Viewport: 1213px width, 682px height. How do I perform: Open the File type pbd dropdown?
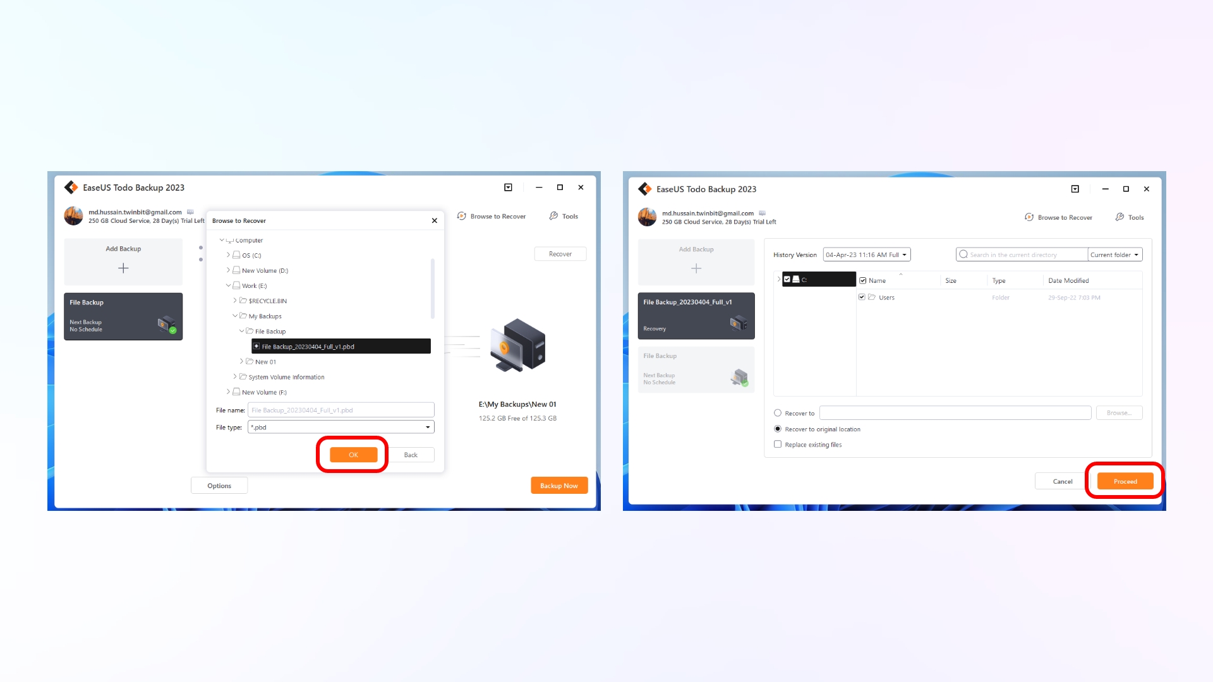pos(428,427)
